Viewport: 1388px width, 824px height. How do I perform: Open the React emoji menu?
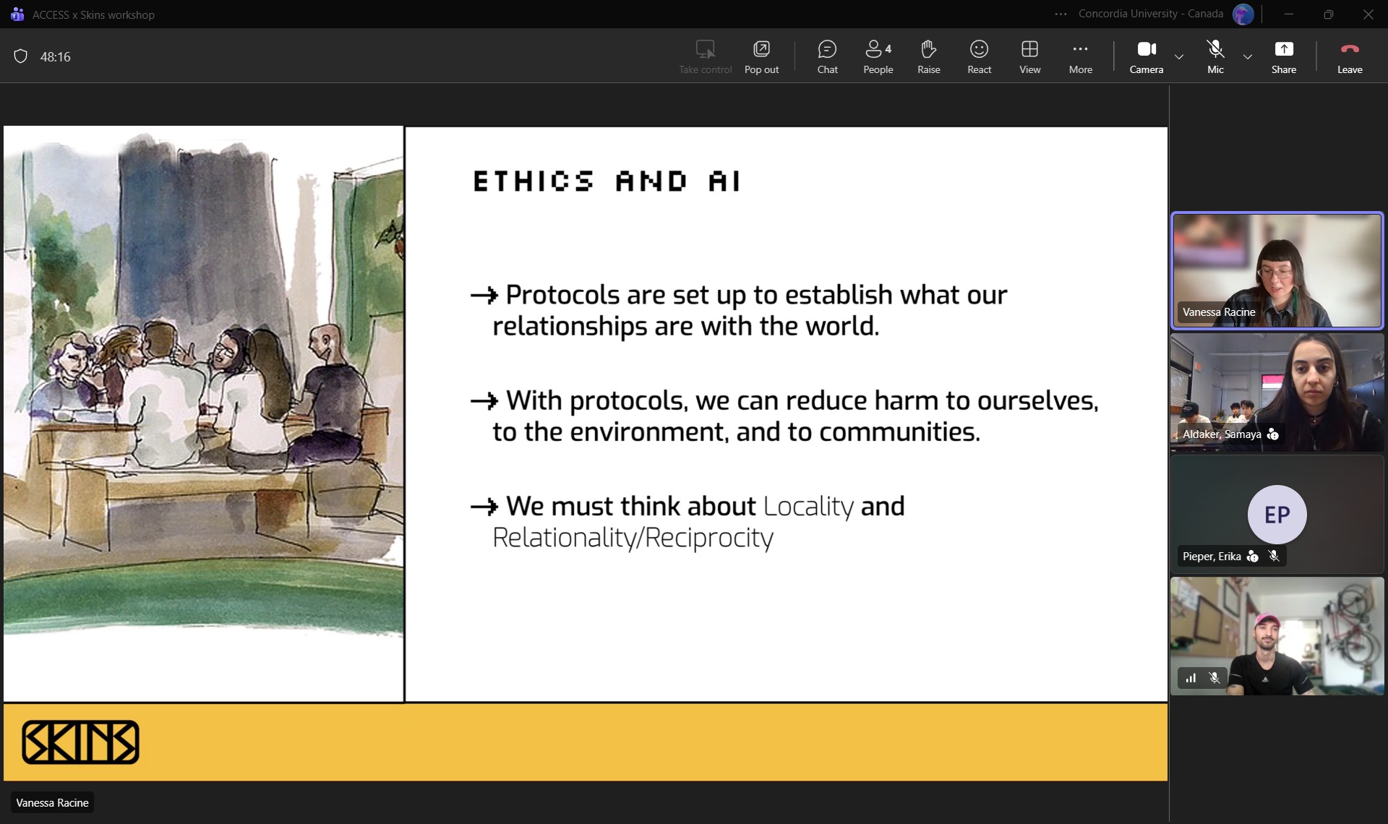(979, 56)
